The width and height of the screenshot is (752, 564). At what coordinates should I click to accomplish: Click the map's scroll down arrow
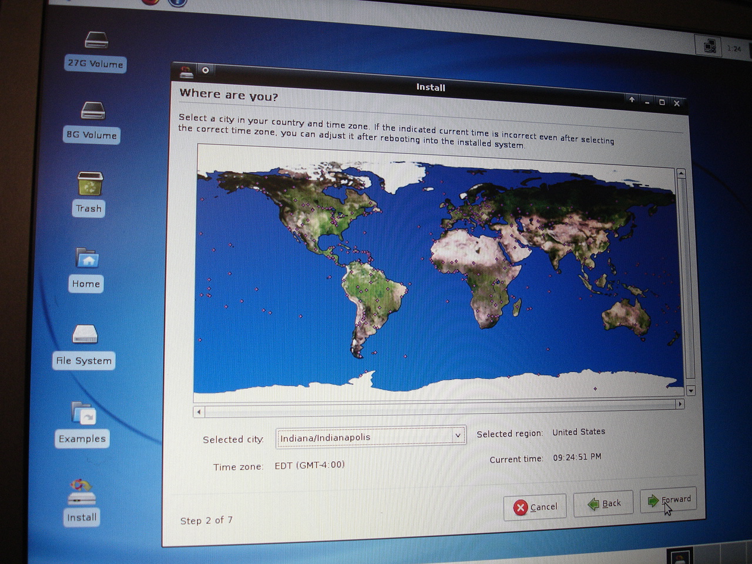[x=691, y=391]
